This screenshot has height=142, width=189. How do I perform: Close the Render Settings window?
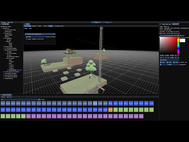(54, 34)
